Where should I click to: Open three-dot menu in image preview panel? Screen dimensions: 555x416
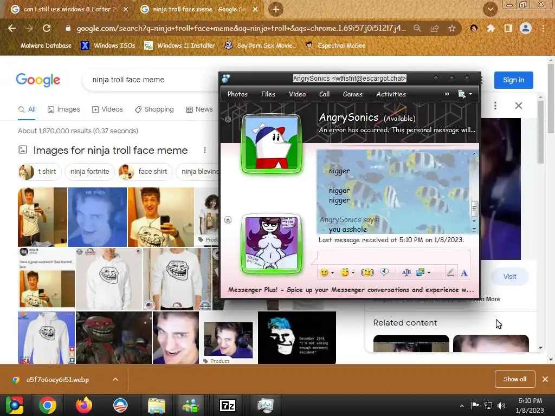point(495,106)
